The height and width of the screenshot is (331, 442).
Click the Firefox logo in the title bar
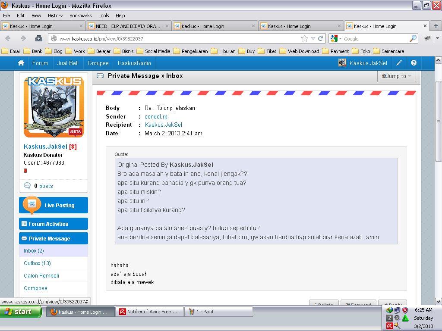pyautogui.click(x=4, y=5)
